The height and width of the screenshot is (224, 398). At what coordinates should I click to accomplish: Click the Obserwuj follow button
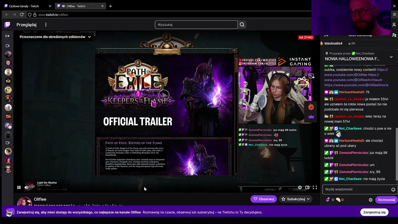pos(264,199)
